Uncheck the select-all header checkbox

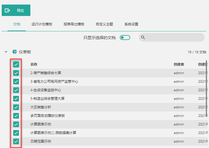16,64
